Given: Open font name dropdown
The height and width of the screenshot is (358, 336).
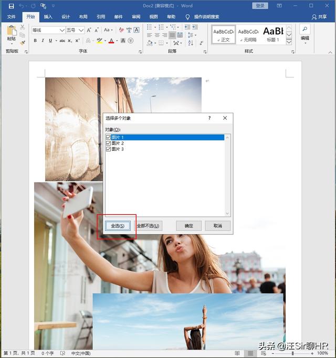Looking at the screenshot, I should (62, 30).
